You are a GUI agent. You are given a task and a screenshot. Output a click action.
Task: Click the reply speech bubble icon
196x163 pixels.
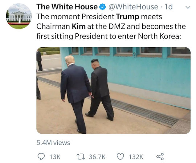click(x=41, y=156)
